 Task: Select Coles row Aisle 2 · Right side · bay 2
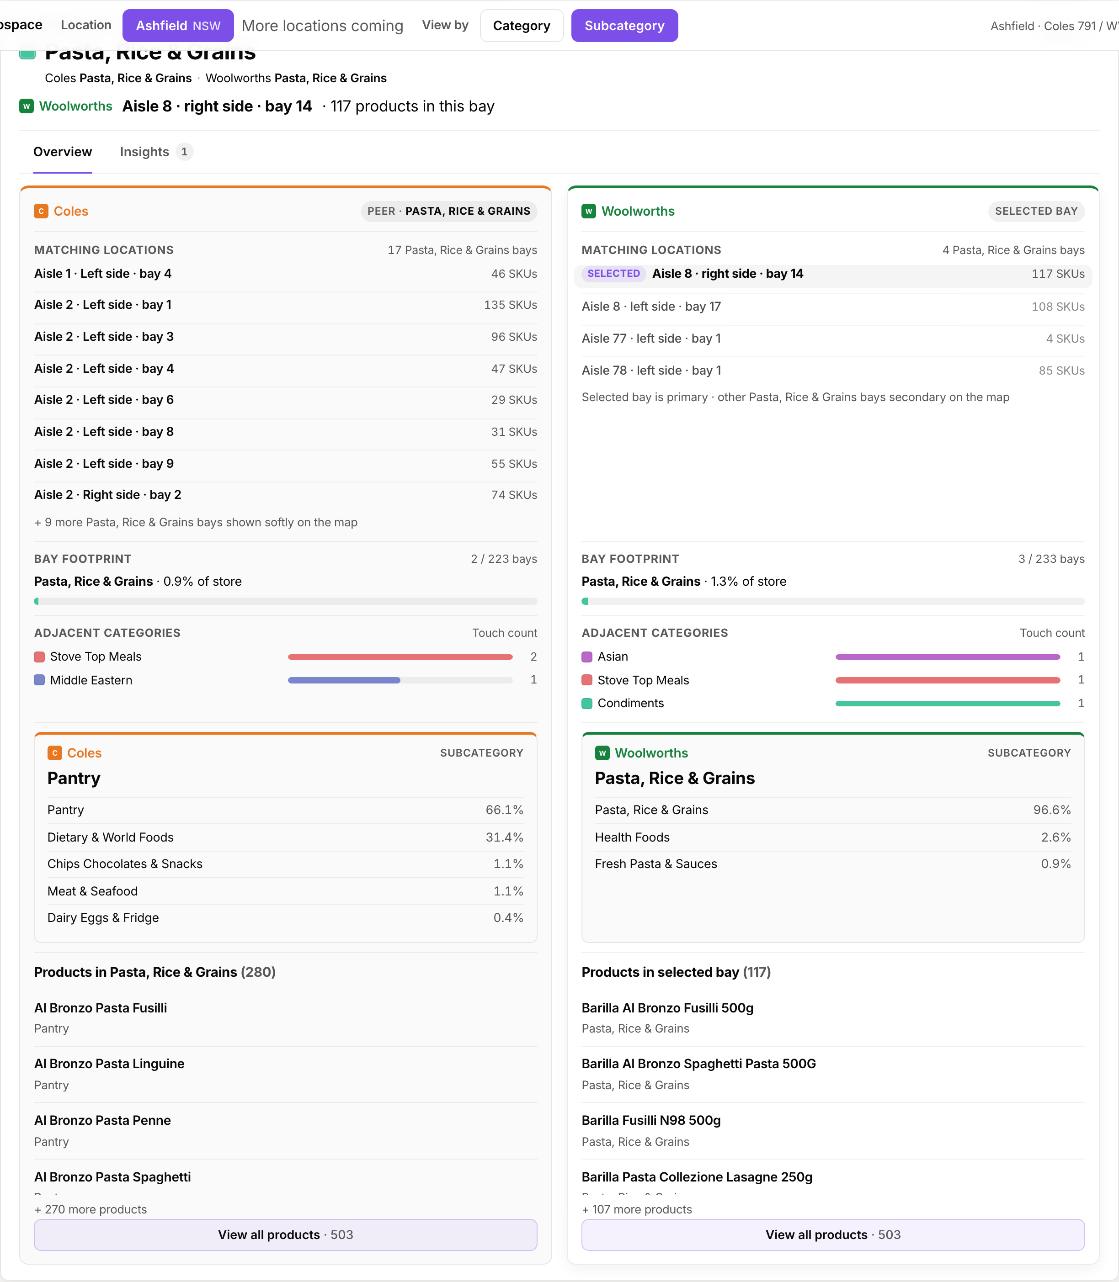click(x=285, y=494)
